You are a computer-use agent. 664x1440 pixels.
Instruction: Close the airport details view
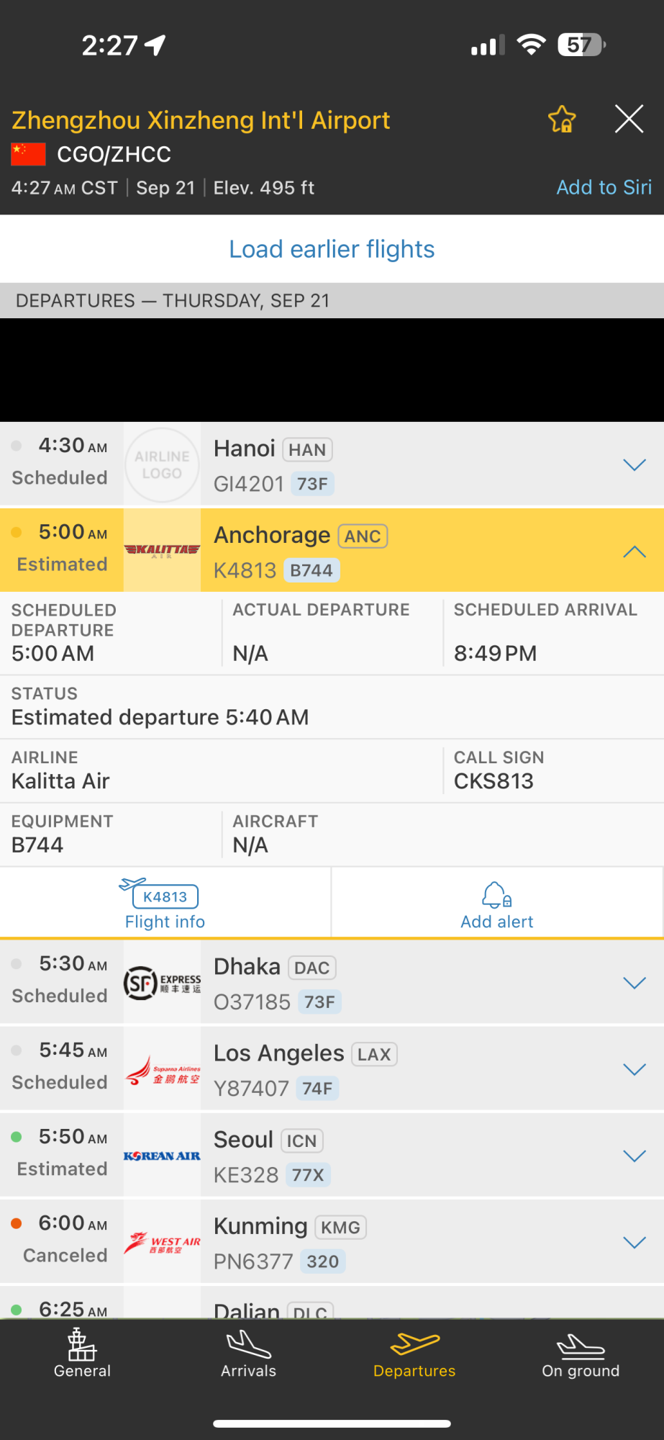[629, 119]
